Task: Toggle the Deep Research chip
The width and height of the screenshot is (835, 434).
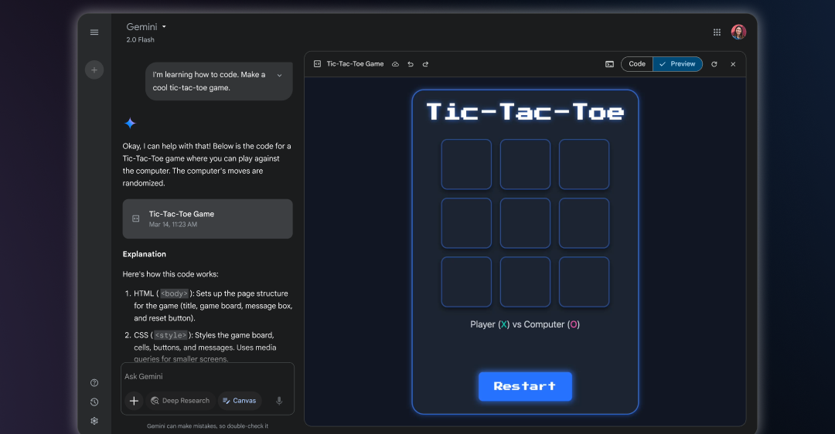Action: [180, 401]
